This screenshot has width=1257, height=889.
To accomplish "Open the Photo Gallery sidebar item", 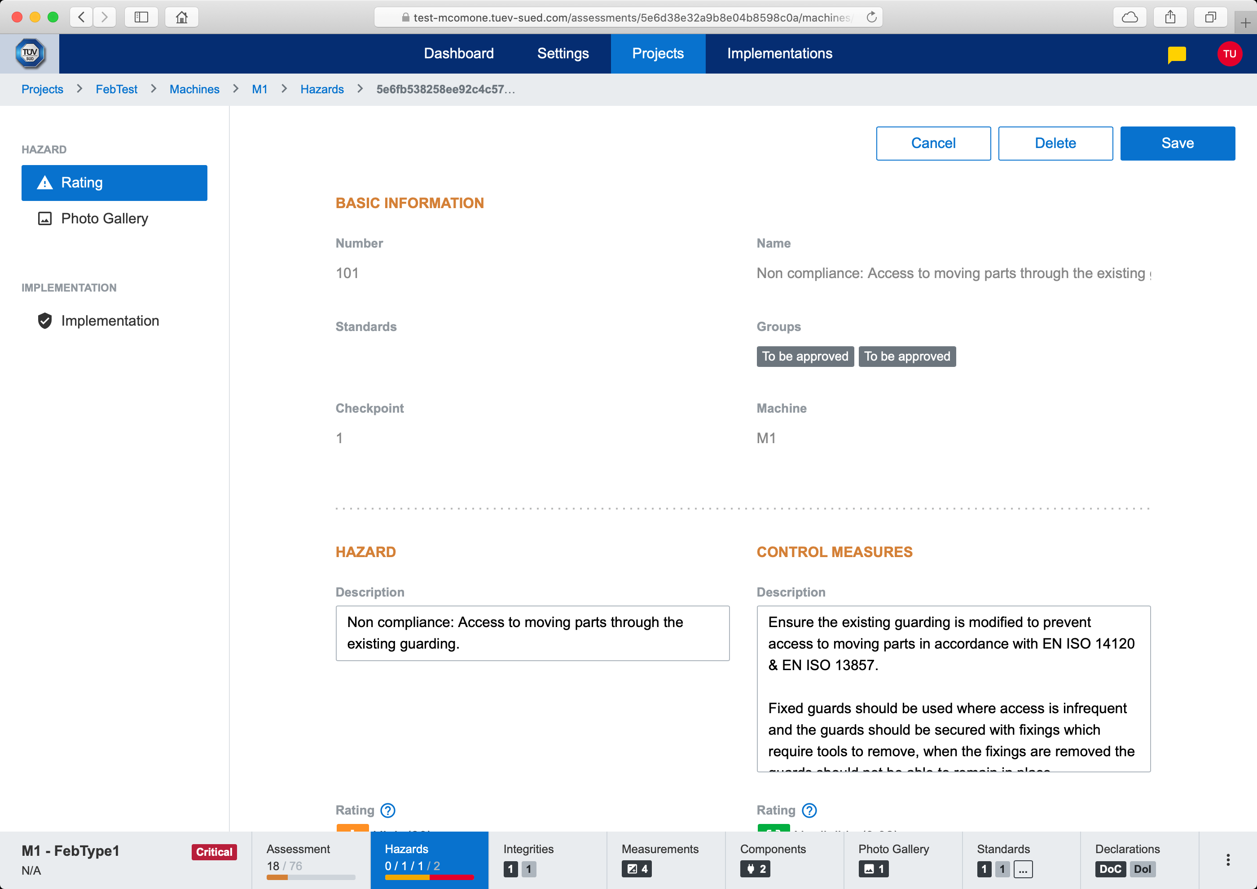I will (x=104, y=218).
